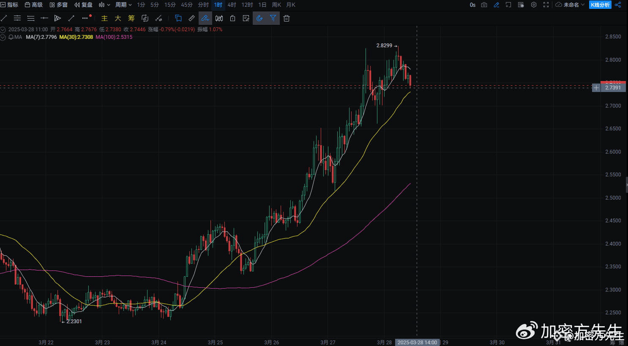This screenshot has width=628, height=346.
Task: Expand the candlestick chart type dropdown
Action: [x=104, y=5]
